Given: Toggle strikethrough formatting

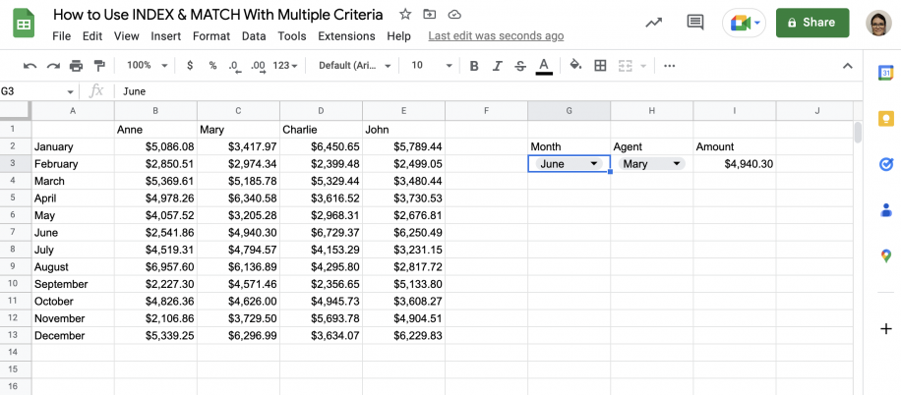Looking at the screenshot, I should point(520,66).
